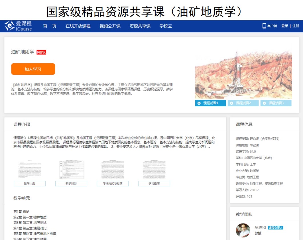Open the 学习指南 document thumbnail
Image resolution: width=303 pixels, height=240 pixels.
pyautogui.click(x=154, y=170)
